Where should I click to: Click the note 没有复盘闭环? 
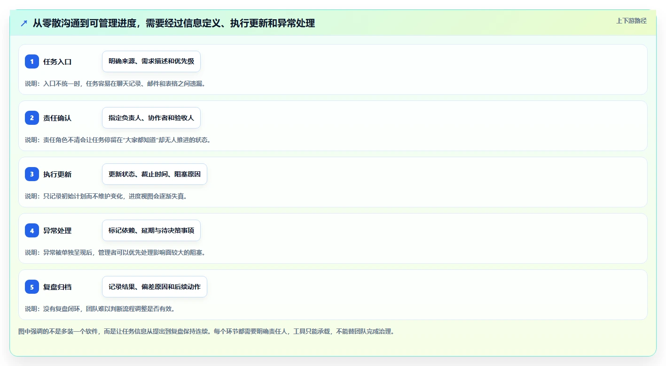(100, 309)
